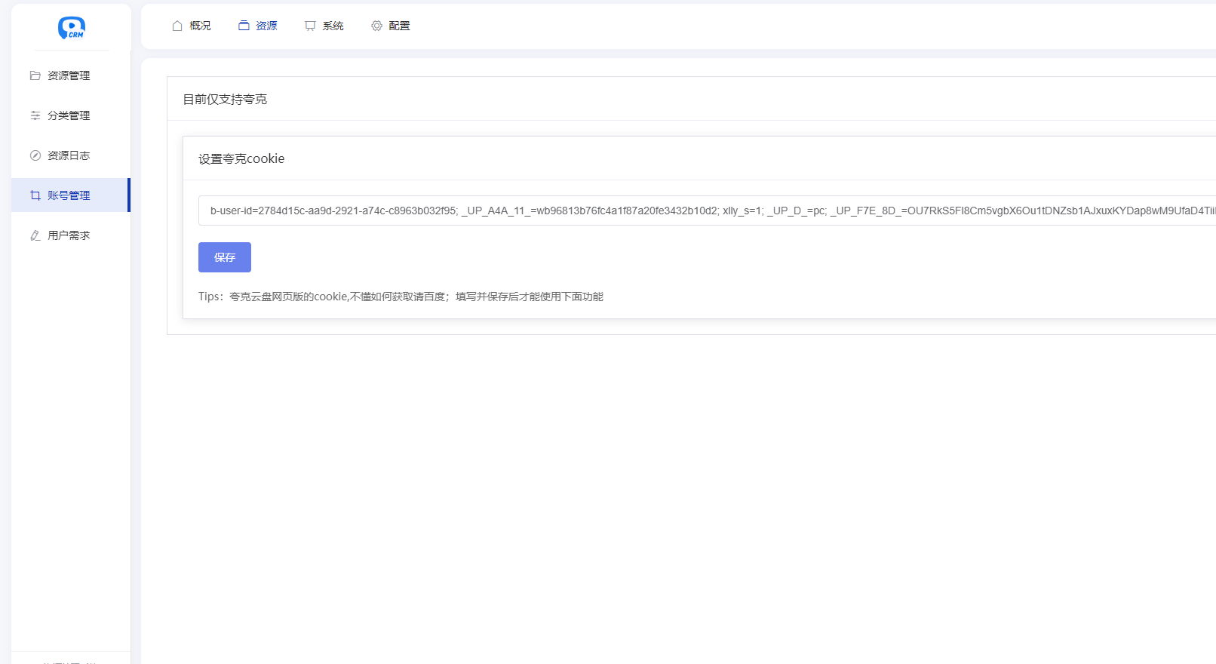The image size is (1216, 664).
Task: Select 分类管理 in the sidebar
Action: 69,115
